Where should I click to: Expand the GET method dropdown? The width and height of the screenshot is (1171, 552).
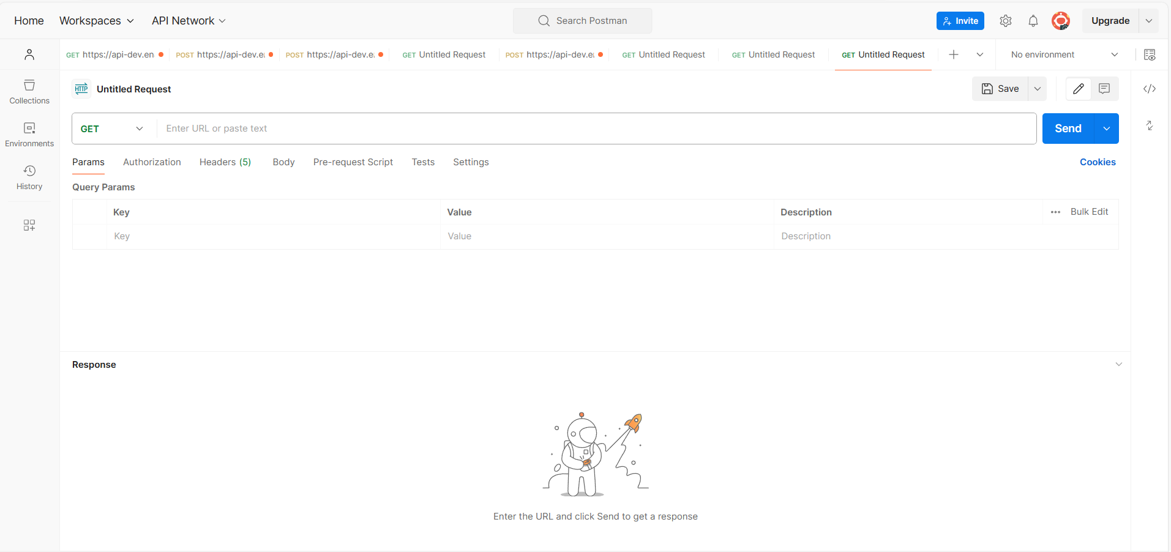coord(113,129)
